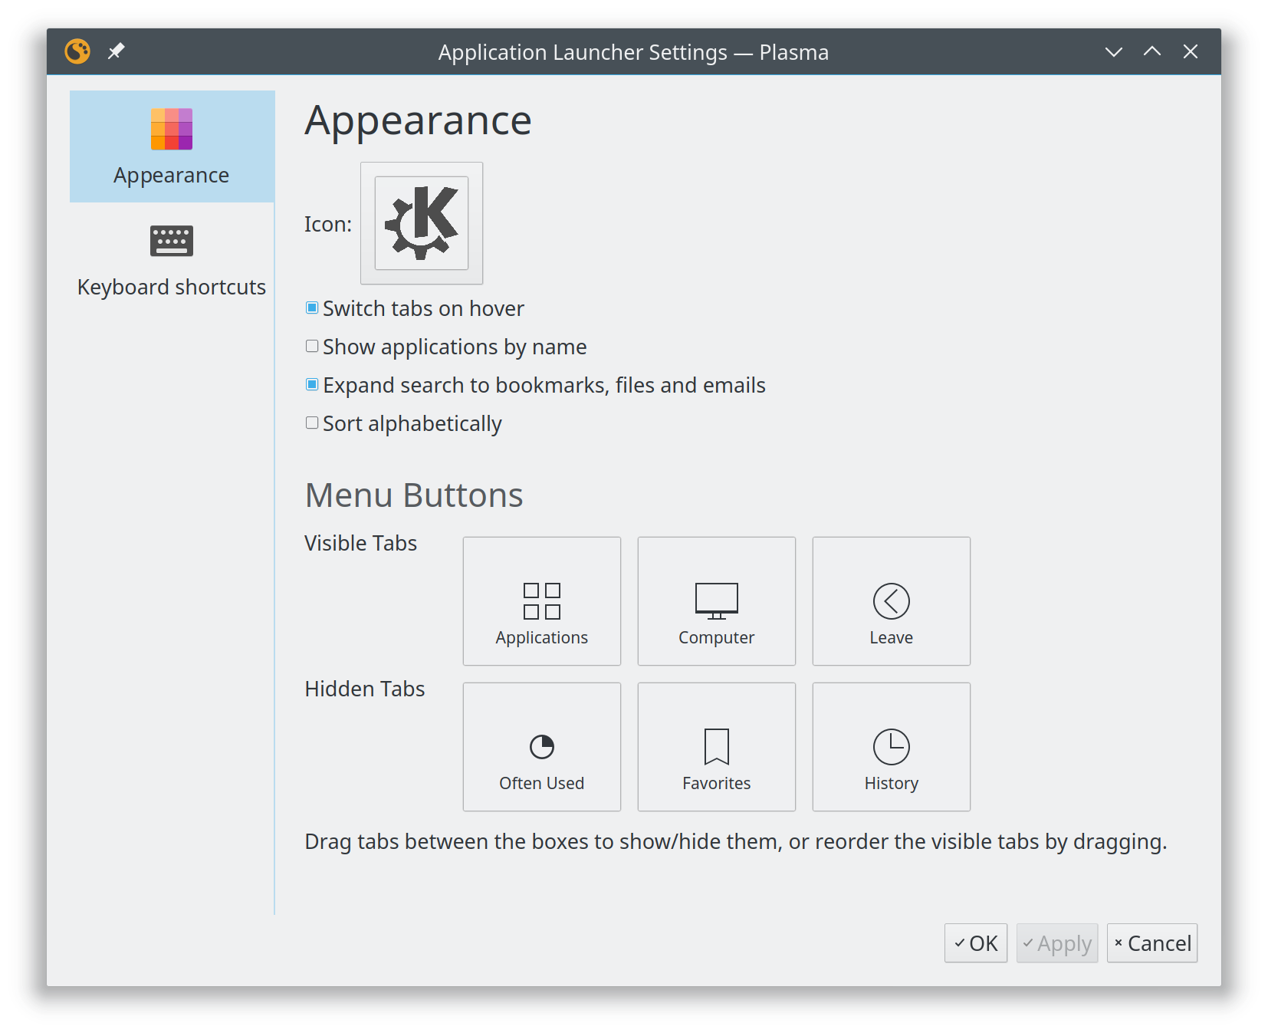Dismiss the dialog with Cancel
Viewport: 1268px width, 1033px height.
click(1151, 943)
